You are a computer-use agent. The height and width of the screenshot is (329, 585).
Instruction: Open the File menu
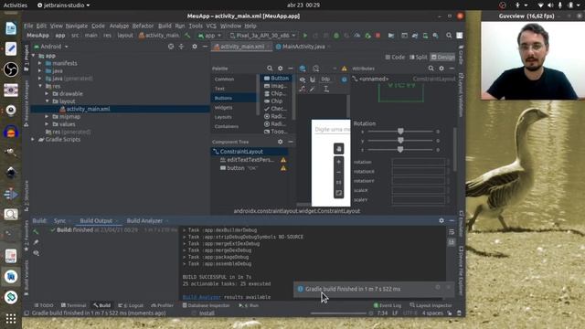click(x=28, y=26)
